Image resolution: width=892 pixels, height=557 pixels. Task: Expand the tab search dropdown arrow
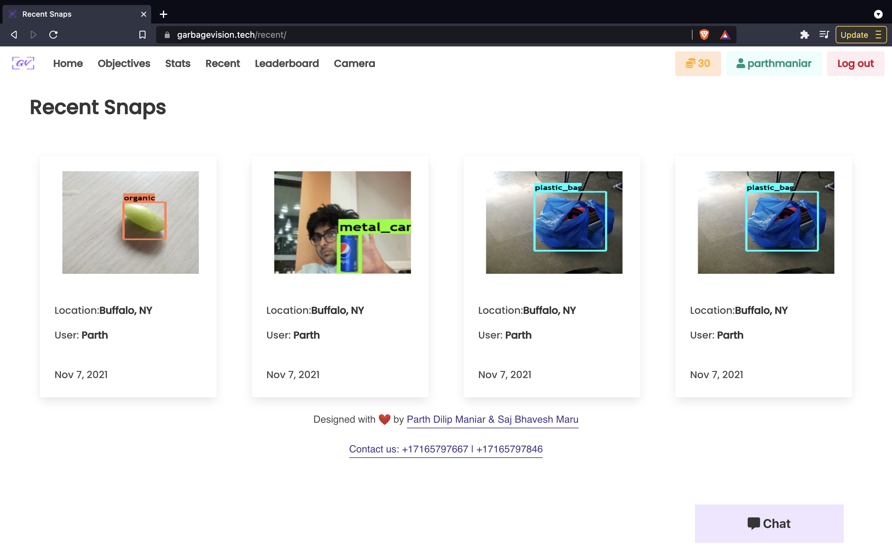coord(878,14)
